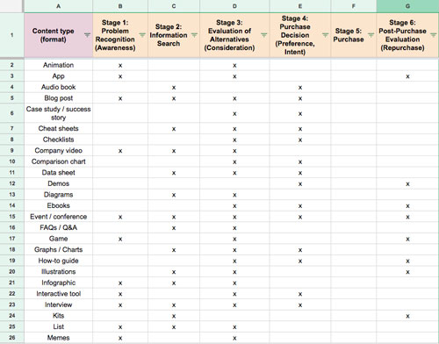Screen dimensions: 439x344
Task: Click 'Stage 4: Purchase Decision' header cell
Action: (300, 35)
